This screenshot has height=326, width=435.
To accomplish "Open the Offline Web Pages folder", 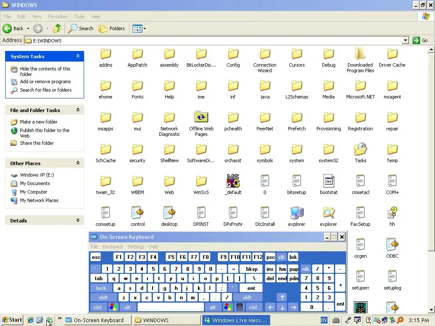I will pyautogui.click(x=201, y=118).
